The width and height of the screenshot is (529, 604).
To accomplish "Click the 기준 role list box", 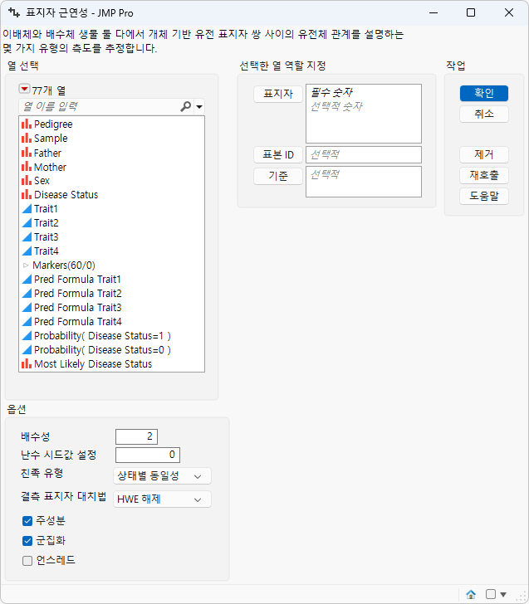I will 364,182.
